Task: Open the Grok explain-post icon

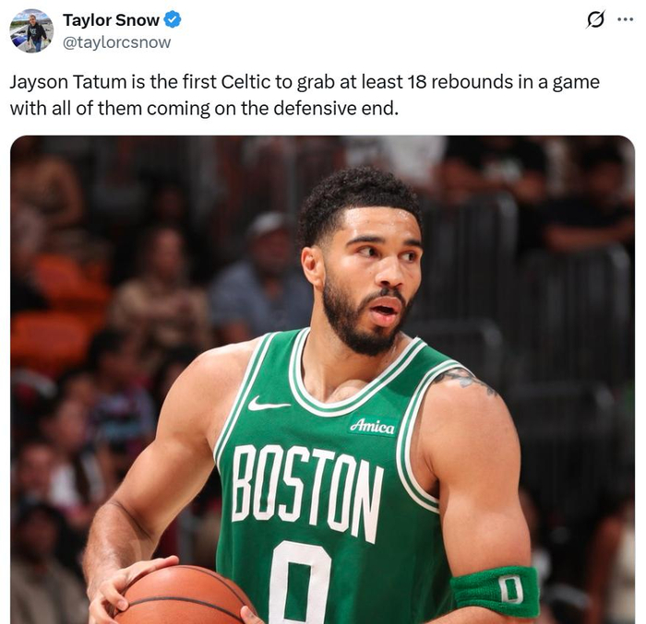Action: 595,20
